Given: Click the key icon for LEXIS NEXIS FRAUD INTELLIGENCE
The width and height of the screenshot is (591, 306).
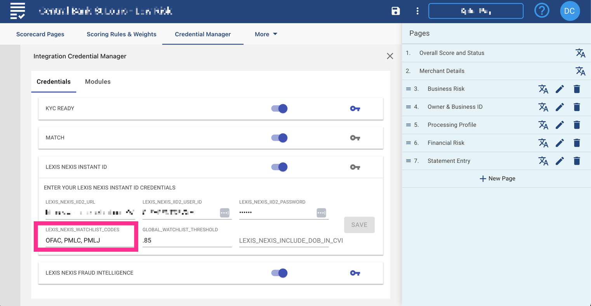Looking at the screenshot, I should [355, 273].
